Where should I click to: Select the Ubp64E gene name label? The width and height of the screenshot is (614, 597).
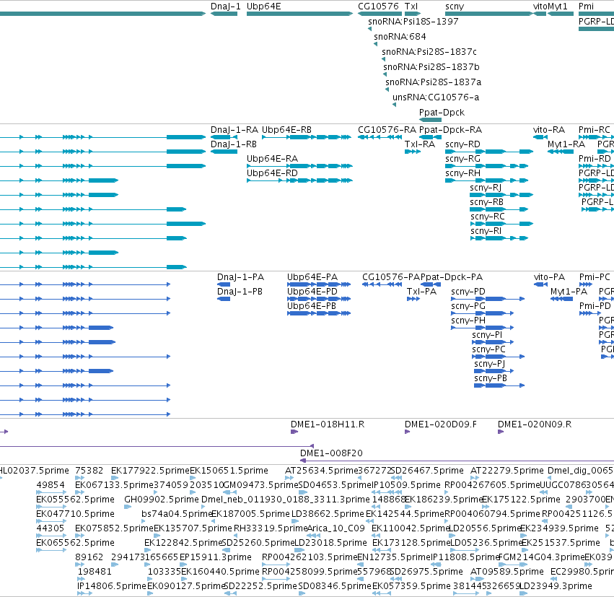pos(263,6)
